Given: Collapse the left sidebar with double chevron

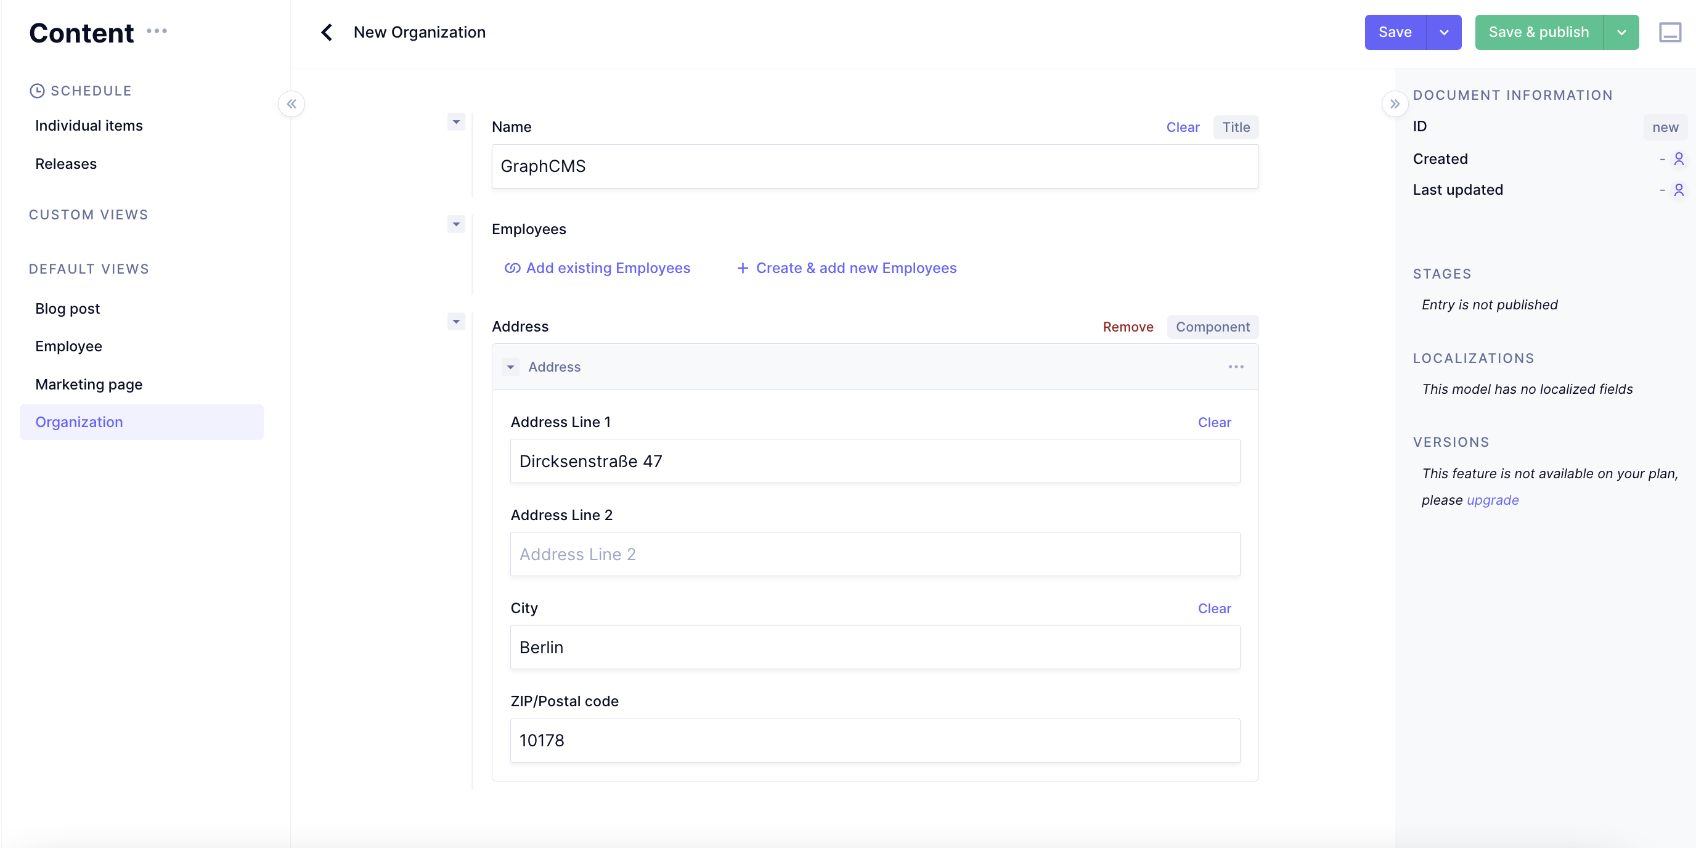Looking at the screenshot, I should [x=291, y=104].
